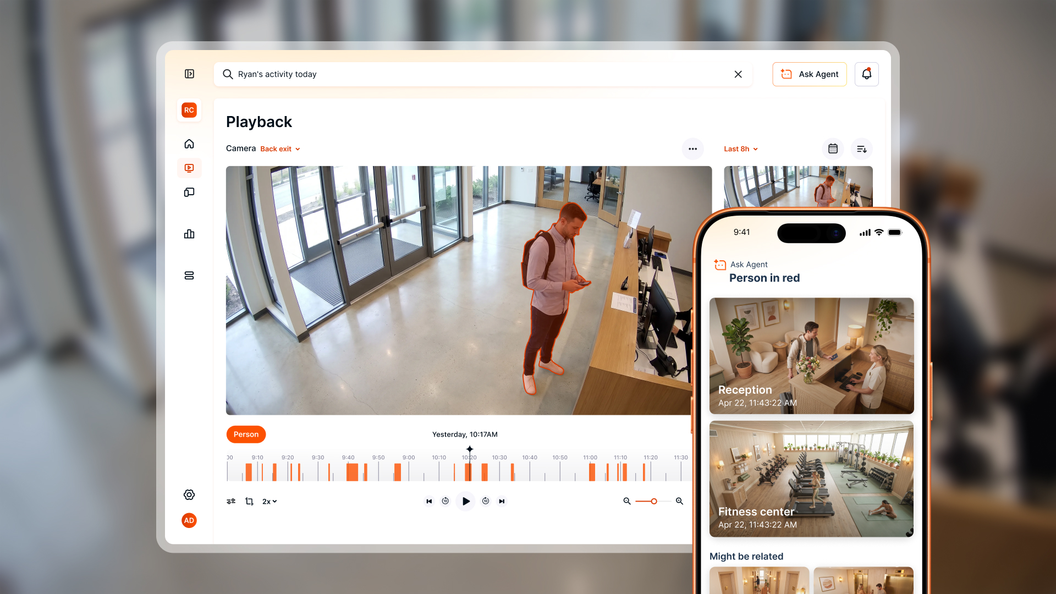The height and width of the screenshot is (594, 1056).
Task: Click inside the search field text
Action: [277, 74]
